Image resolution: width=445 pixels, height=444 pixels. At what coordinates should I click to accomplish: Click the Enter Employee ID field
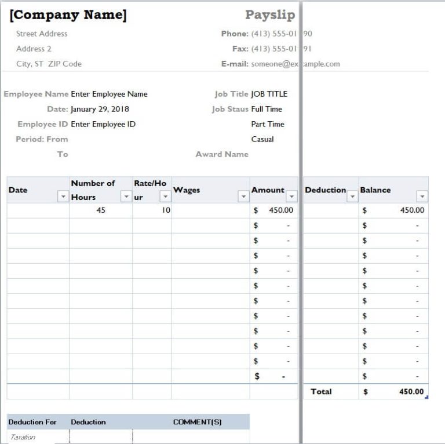click(x=103, y=124)
